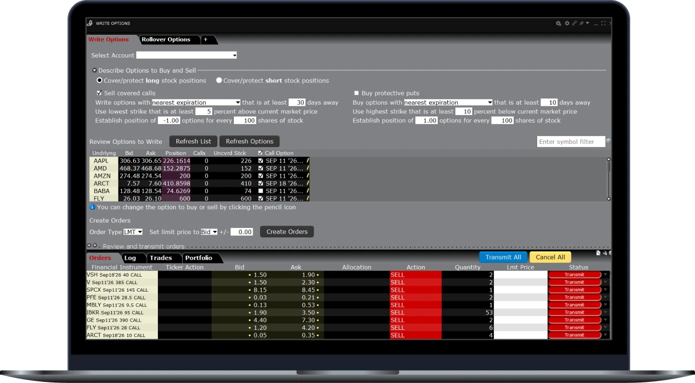Image resolution: width=695 pixels, height=383 pixels.
Task: Open the gear settings icon in title bar
Action: [x=567, y=23]
